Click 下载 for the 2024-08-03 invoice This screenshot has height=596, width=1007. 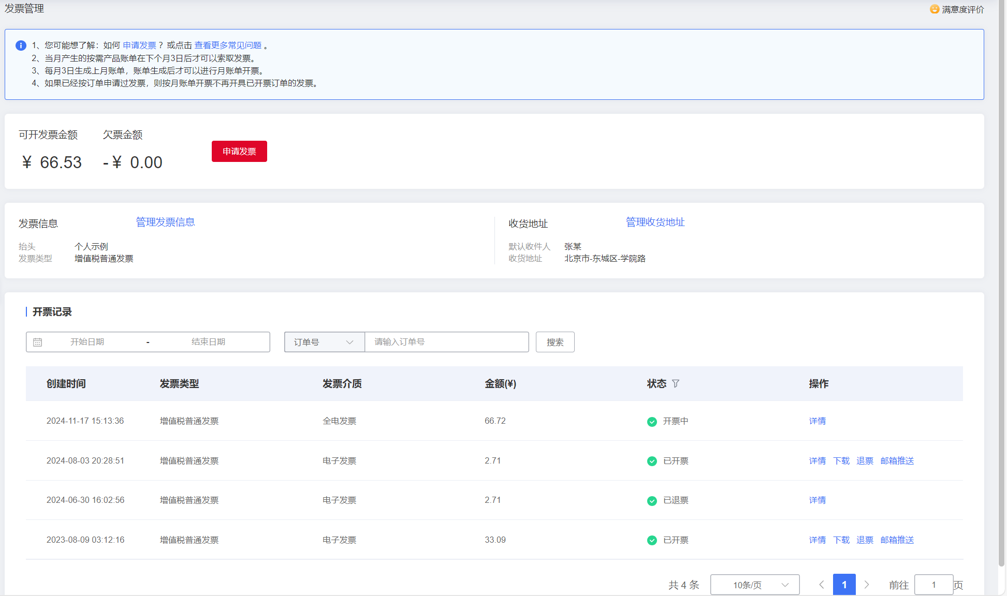pyautogui.click(x=841, y=461)
